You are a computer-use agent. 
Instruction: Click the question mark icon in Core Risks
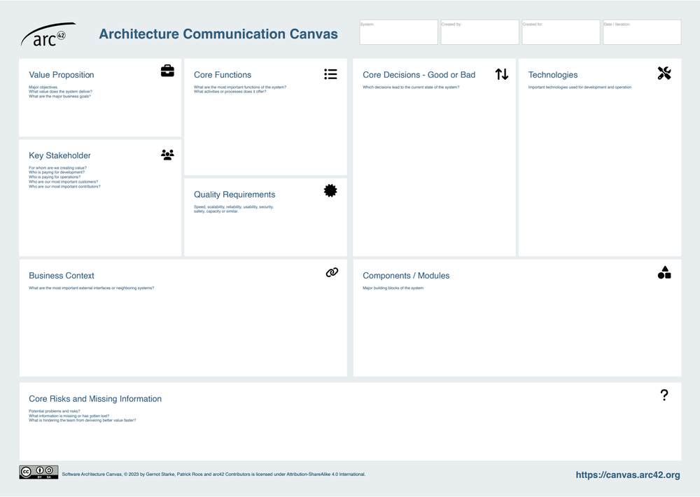coord(664,395)
